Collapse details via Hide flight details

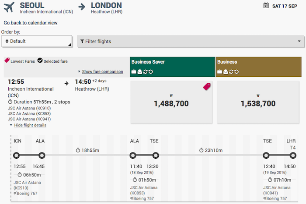coord(30,125)
